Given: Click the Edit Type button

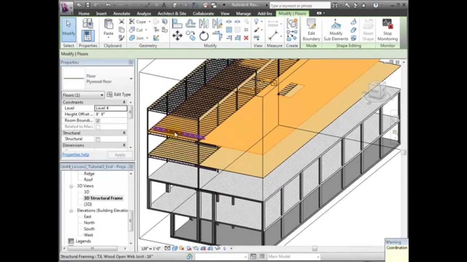Looking at the screenshot, I should click(119, 95).
